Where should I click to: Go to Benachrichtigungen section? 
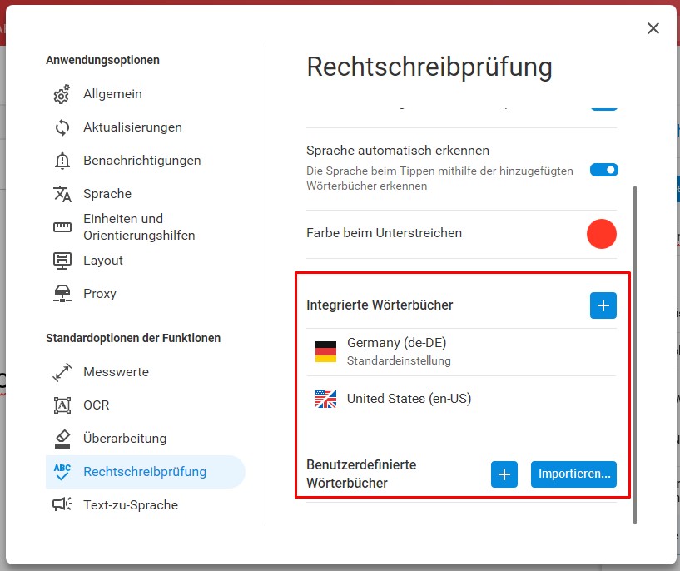point(146,161)
